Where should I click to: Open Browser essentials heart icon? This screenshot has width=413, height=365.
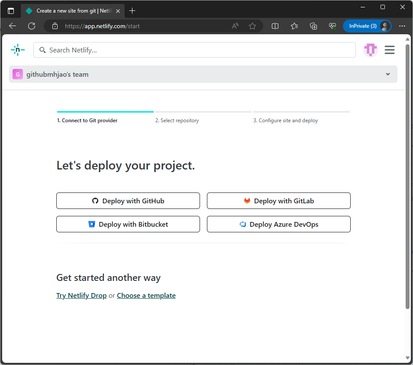[x=332, y=26]
